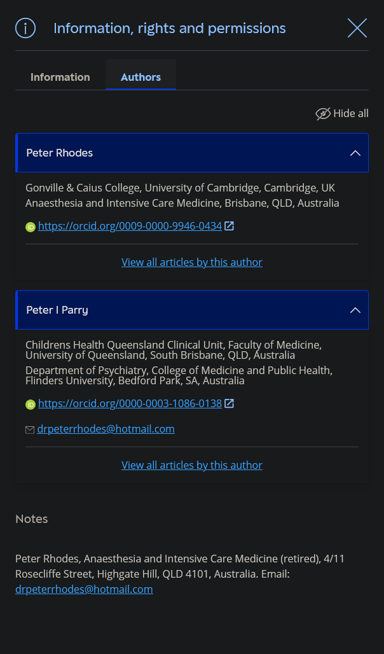The image size is (384, 654).
Task: Click the crossed-eye Hide all icon
Action: [x=323, y=114]
